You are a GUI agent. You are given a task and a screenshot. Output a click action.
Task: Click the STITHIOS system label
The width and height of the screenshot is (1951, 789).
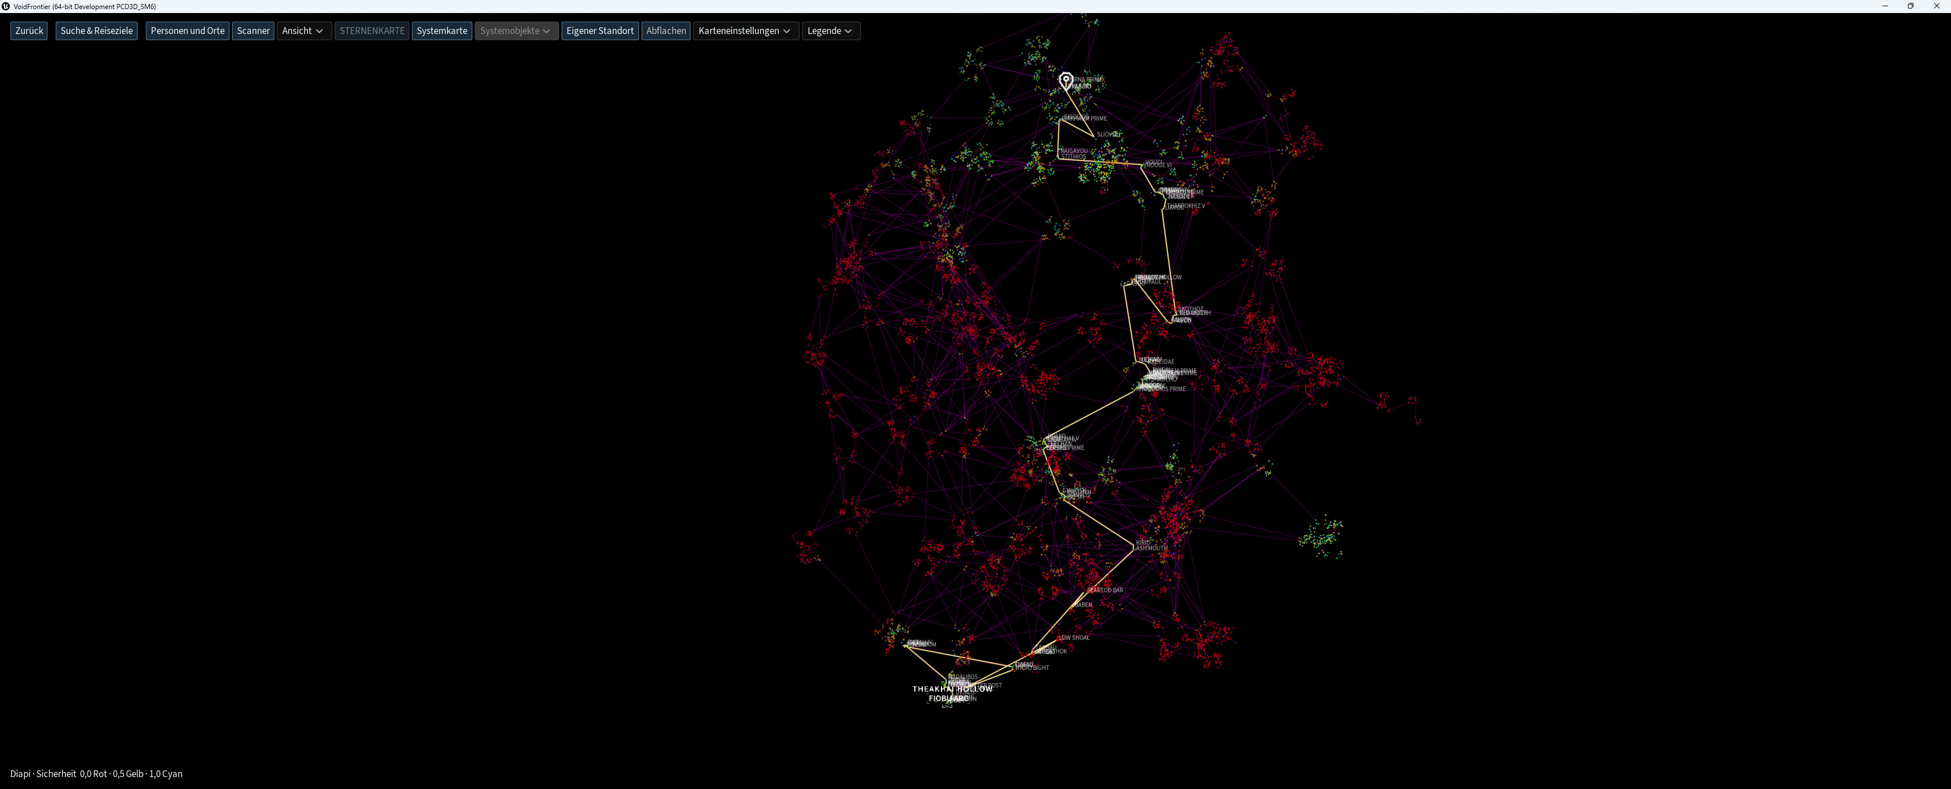(1073, 157)
